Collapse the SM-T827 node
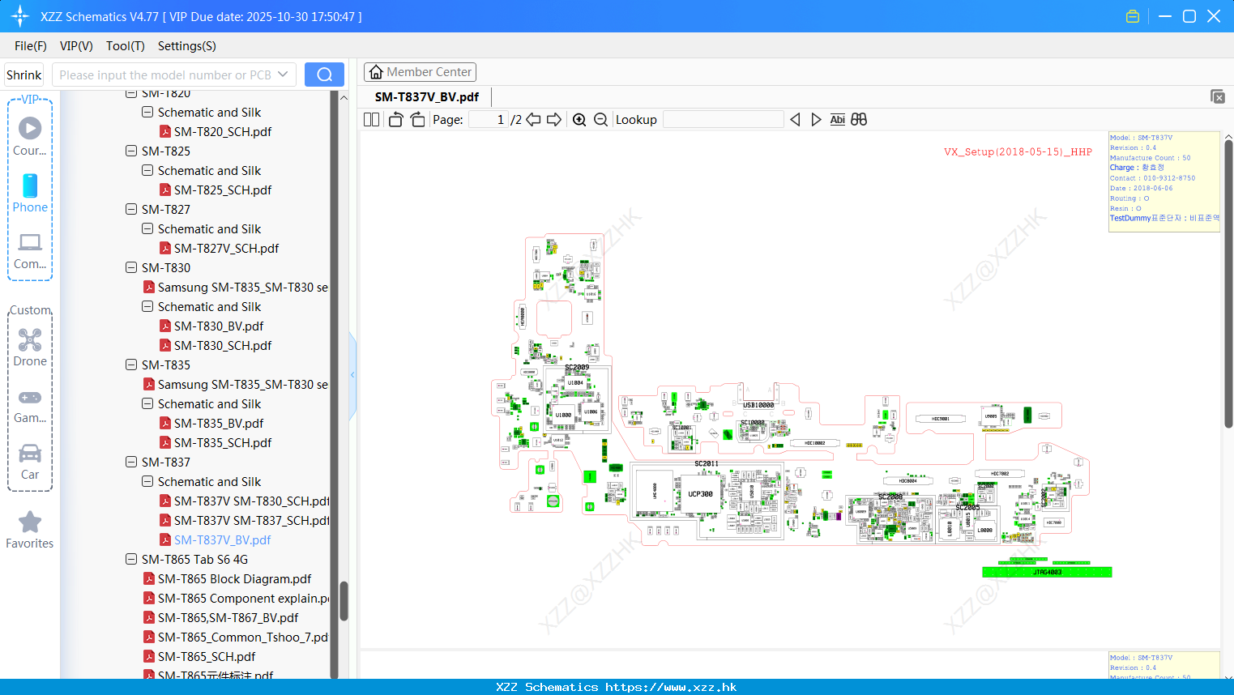 point(131,209)
